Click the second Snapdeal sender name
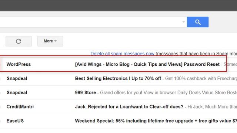Screen dimensions: 237x133 (x=17, y=93)
